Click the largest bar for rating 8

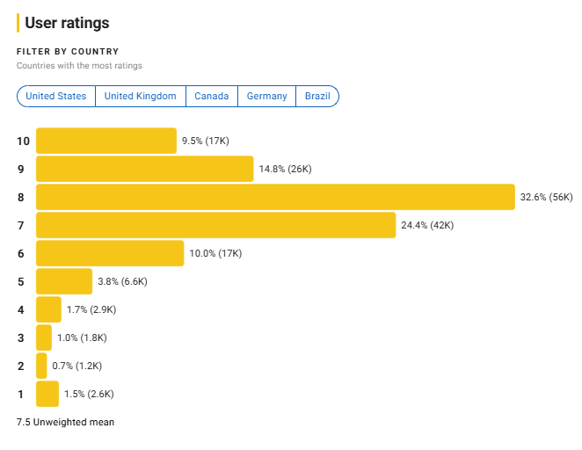point(274,197)
